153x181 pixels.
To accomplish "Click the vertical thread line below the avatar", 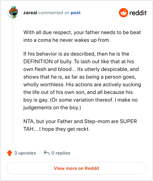I will tap(13, 81).
